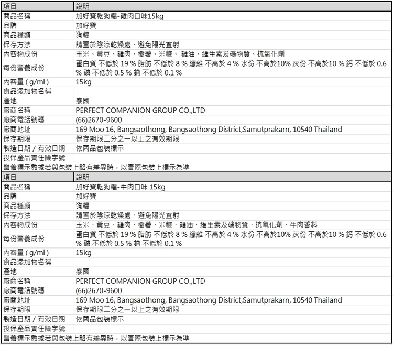Click phone number (66)2670-9600 in the bottom table
The width and height of the screenshot is (393, 345).
pos(99,290)
